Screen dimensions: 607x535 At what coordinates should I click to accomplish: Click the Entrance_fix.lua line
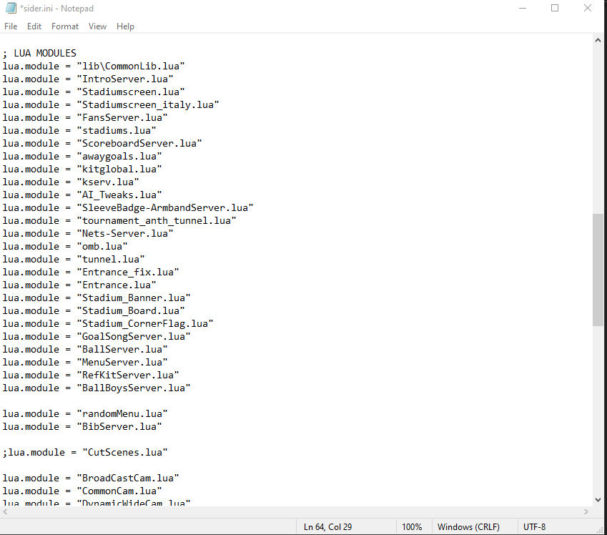[91, 272]
